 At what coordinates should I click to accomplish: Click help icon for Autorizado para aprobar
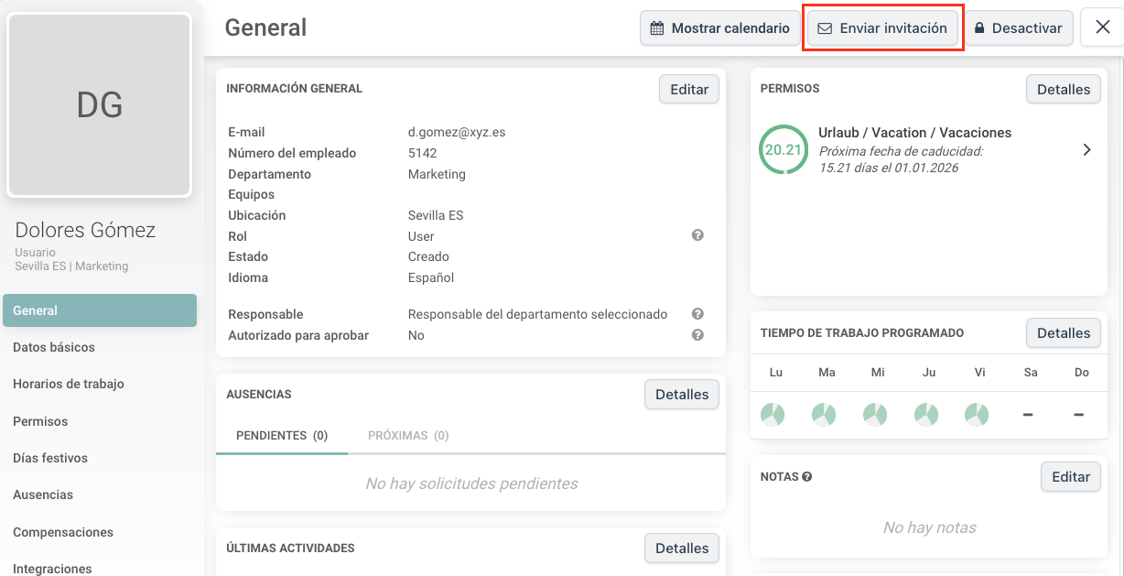click(697, 335)
